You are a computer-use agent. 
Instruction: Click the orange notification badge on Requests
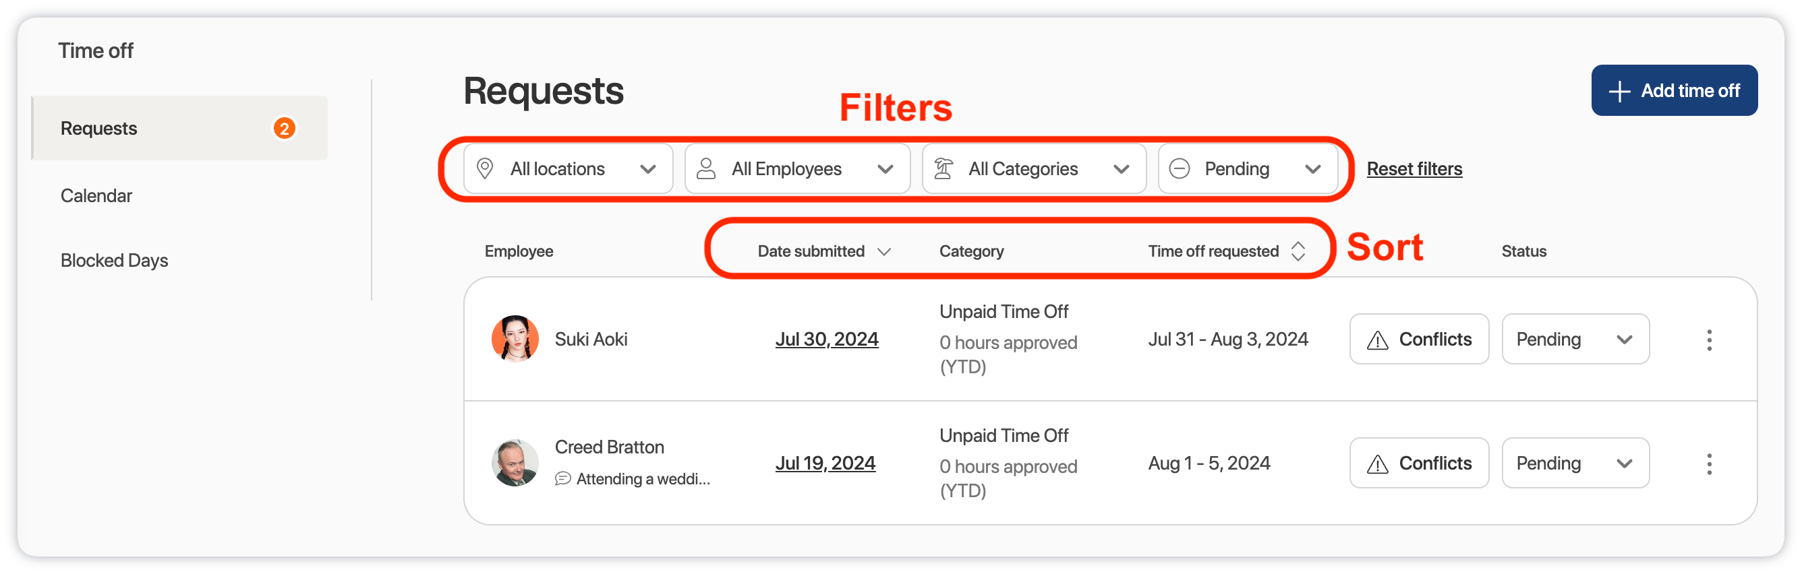click(284, 129)
